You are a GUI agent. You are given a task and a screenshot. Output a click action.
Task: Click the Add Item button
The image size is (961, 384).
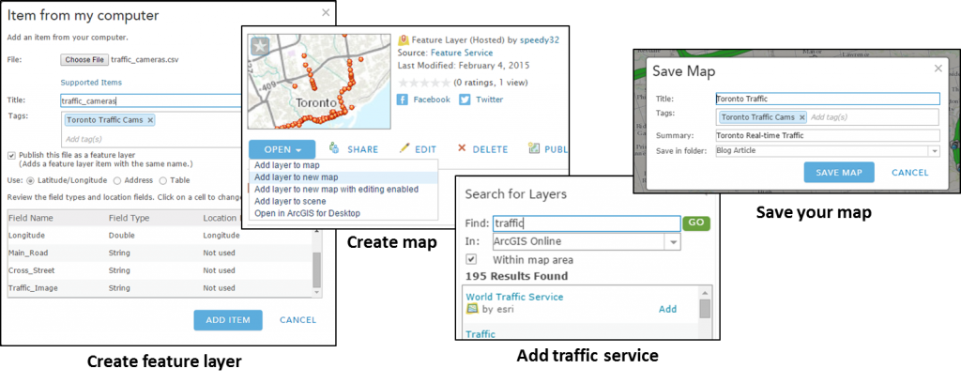pyautogui.click(x=228, y=320)
